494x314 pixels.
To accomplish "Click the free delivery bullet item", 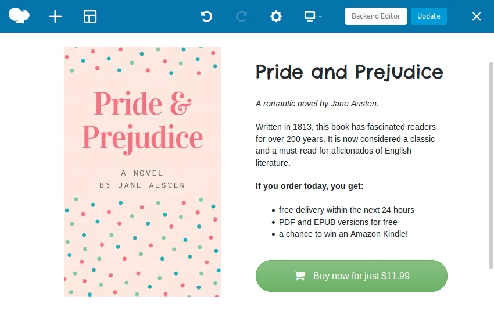I will pos(346,210).
